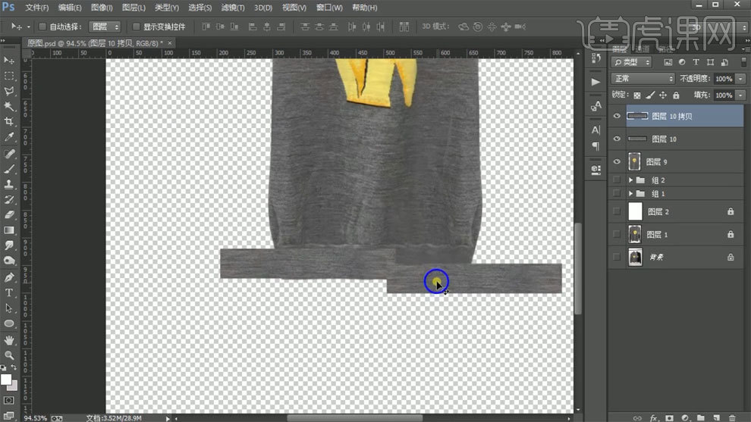Click the opacity 100% value field
Screen dimensions: 751x422
tap(724, 79)
